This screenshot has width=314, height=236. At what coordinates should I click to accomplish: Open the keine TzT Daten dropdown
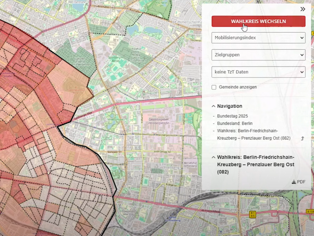click(x=258, y=72)
